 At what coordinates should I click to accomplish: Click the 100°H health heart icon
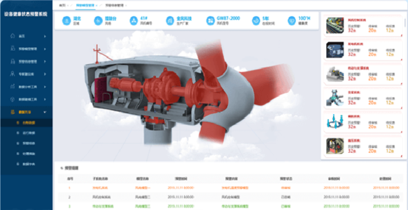pyautogui.click(x=292, y=20)
